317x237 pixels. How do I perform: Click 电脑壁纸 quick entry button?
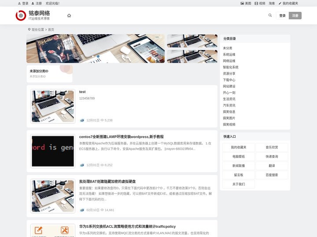(239, 157)
